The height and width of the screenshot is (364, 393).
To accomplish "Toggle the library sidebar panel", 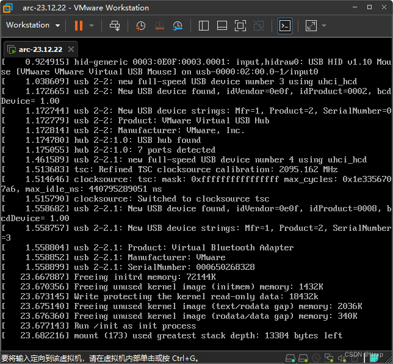I will [204, 26].
